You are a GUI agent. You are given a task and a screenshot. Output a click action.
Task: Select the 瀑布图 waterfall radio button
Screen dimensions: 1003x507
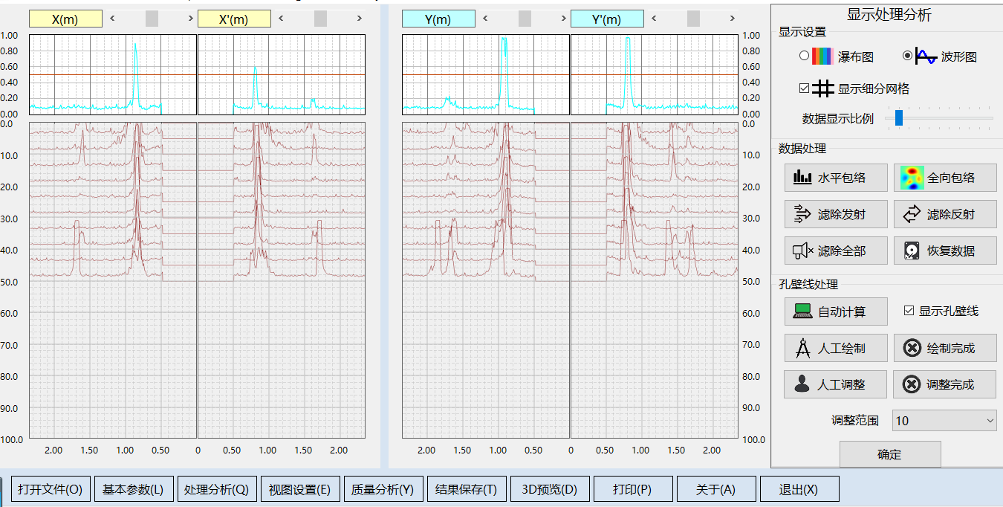pos(804,56)
